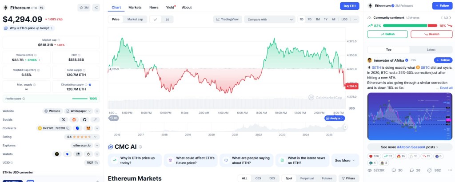Viewport: 455px width, 182px height.
Task: Repost using icon showing 26
Action: (415, 170)
